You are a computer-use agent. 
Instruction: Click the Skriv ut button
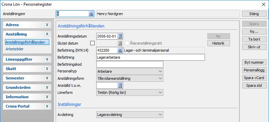pos(254,47)
